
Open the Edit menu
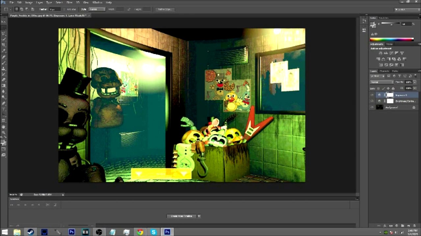tap(20, 2)
